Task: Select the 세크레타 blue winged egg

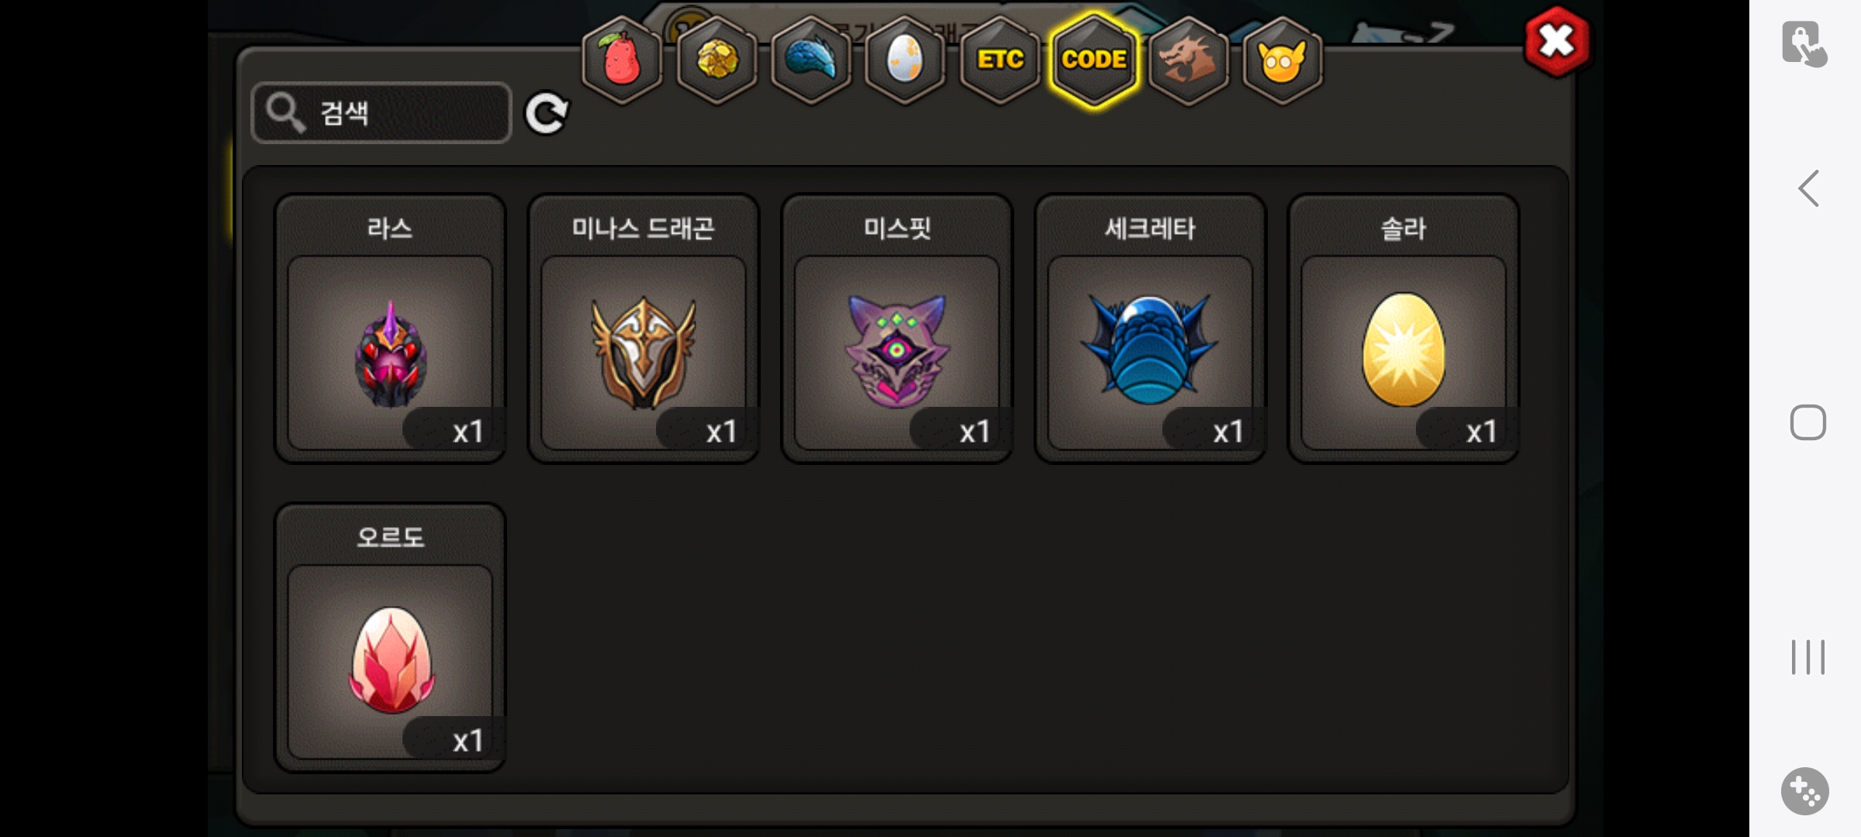Action: click(1150, 329)
